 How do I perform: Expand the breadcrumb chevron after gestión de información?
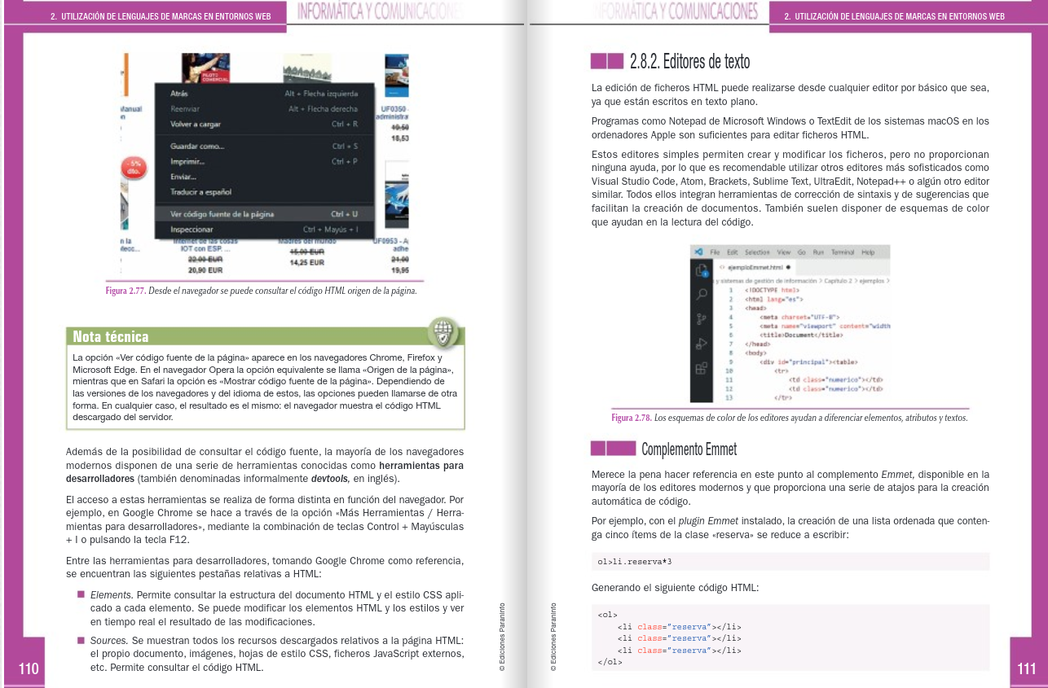pos(820,280)
